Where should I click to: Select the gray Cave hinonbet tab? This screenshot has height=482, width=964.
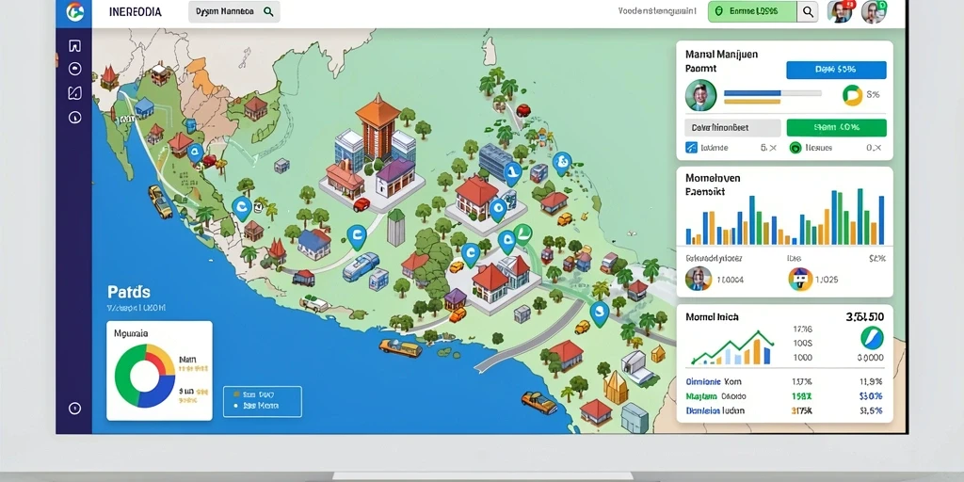click(732, 128)
